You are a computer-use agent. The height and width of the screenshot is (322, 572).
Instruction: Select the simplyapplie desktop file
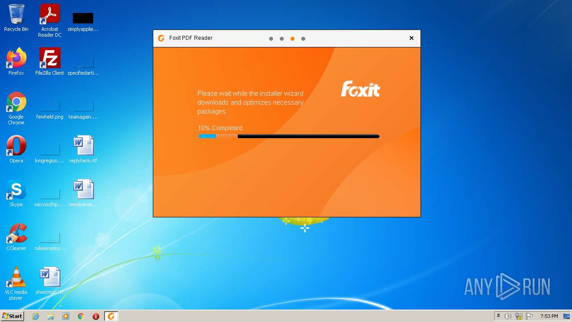[83, 21]
